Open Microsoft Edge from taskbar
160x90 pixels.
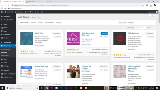tap(61, 88)
